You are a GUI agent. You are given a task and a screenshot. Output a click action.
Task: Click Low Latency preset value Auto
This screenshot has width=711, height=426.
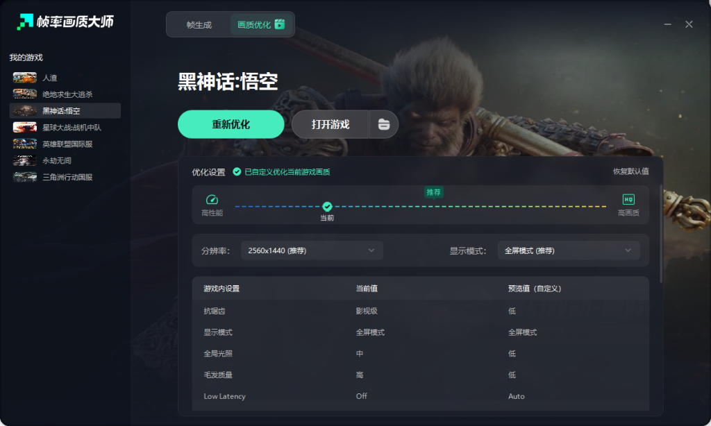[x=517, y=396]
